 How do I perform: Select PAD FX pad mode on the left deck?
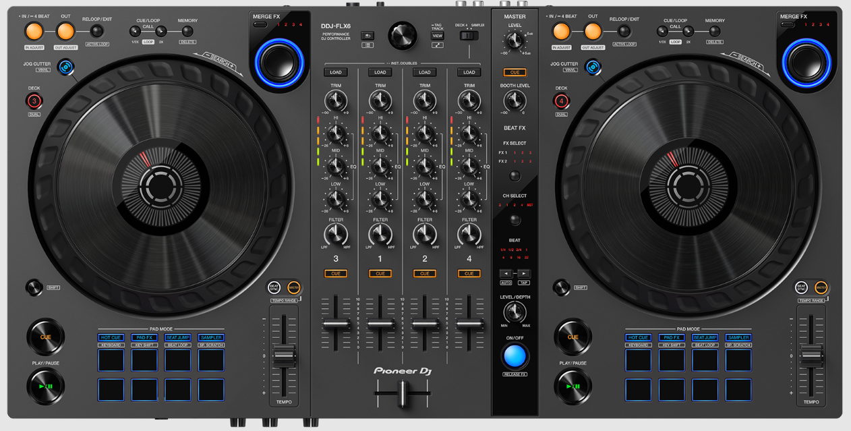(144, 337)
